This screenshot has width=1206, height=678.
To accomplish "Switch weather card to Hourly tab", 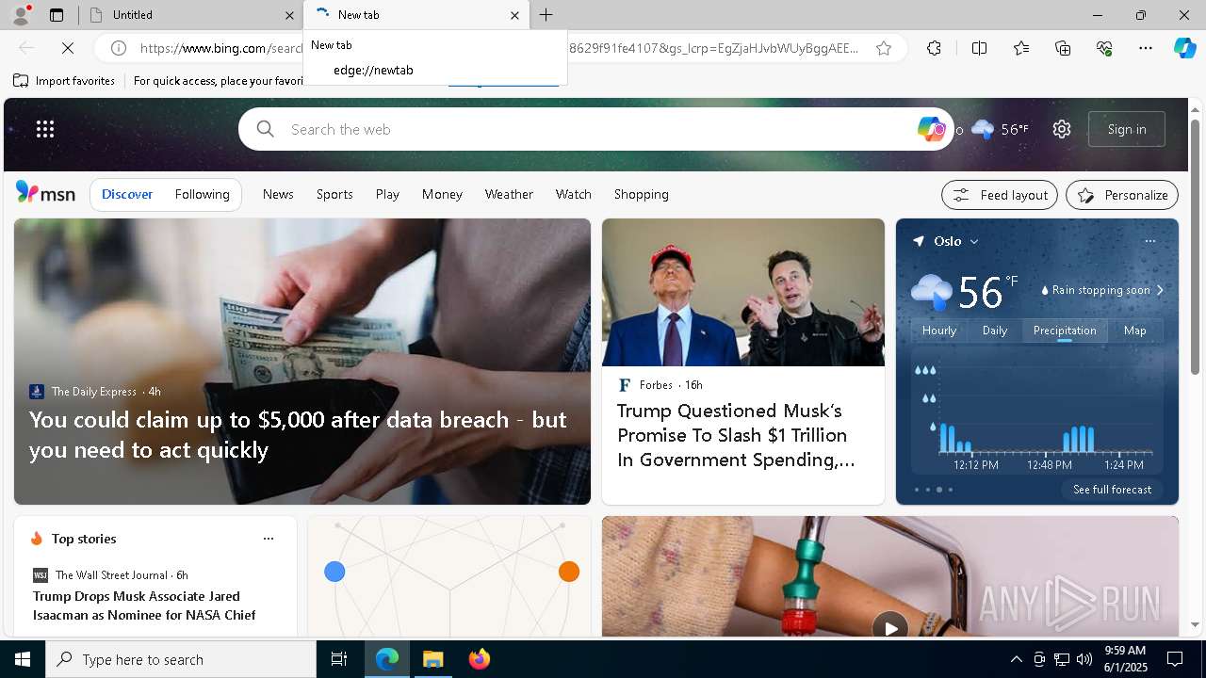I will coord(939,331).
